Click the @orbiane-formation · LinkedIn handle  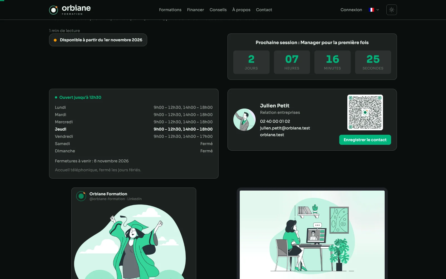(115, 199)
